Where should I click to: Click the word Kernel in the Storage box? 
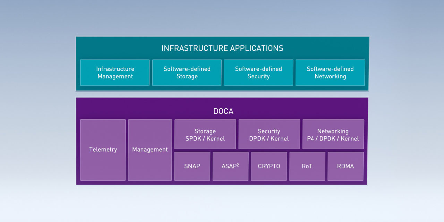click(215, 138)
